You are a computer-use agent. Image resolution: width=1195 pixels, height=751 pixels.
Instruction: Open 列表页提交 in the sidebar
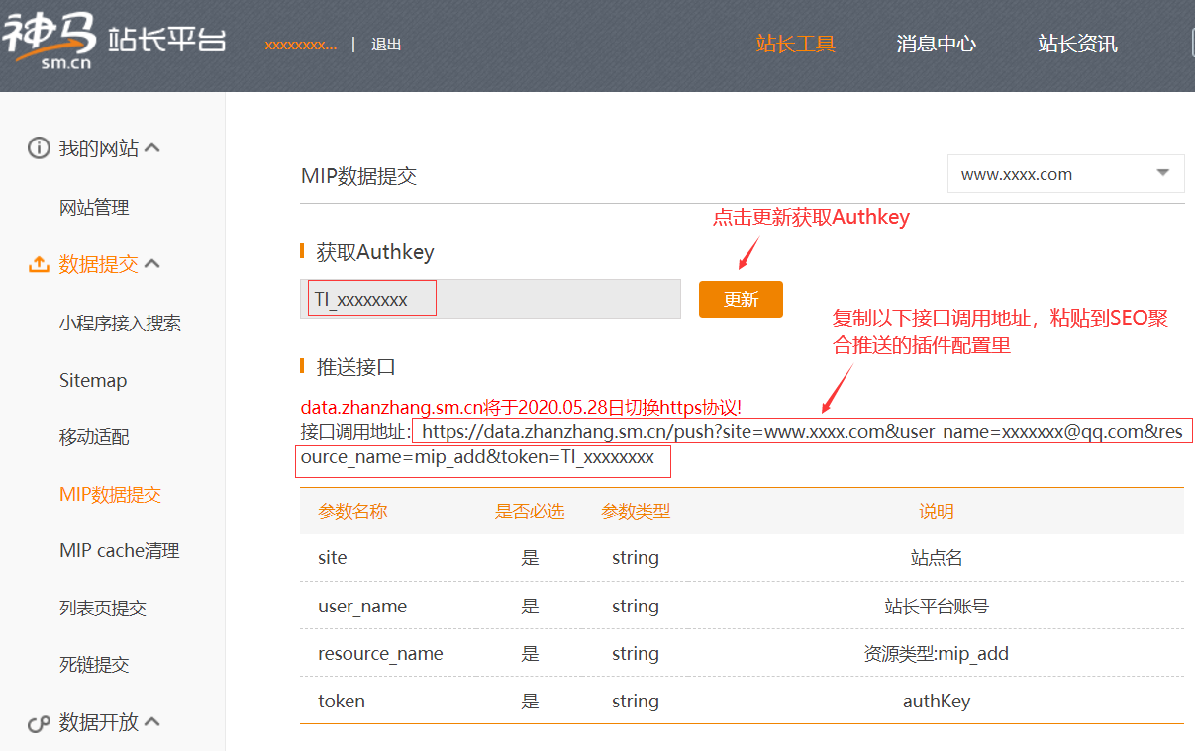(103, 609)
